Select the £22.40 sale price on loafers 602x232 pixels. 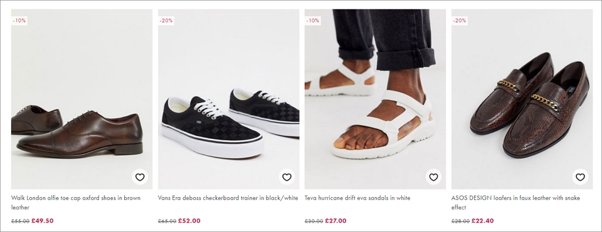[x=483, y=221]
